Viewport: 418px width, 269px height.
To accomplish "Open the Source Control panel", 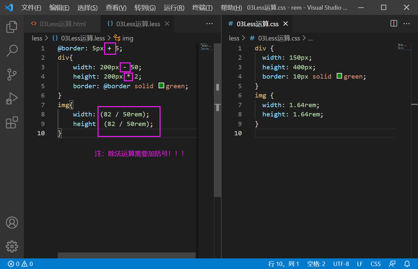I will coord(12,75).
